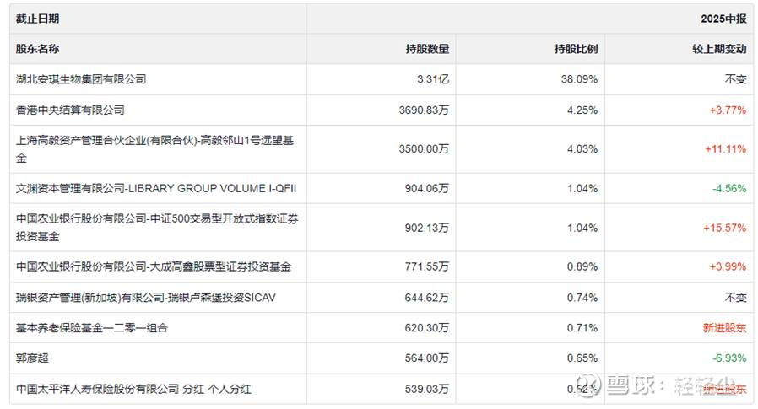This screenshot has width=758, height=409.
Task: Open the 中证500交易型开放式指数证券投资基金 entry
Action: coord(157,227)
